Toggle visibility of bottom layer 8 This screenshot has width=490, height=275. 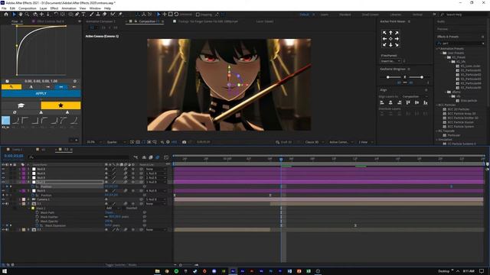[x=3, y=229]
